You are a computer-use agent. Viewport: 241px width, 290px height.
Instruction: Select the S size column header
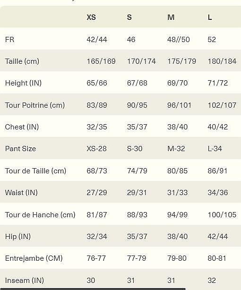click(129, 17)
